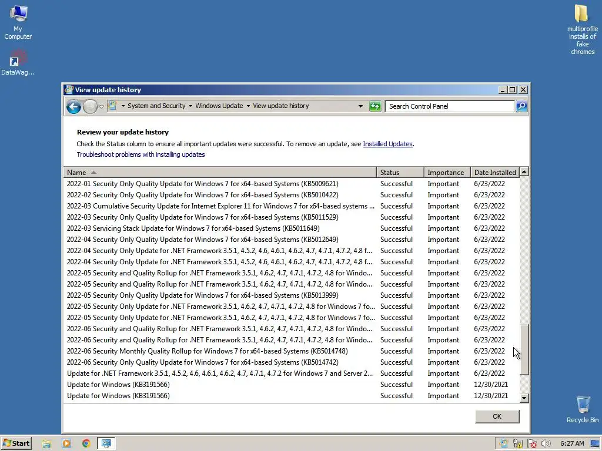The width and height of the screenshot is (602, 451).
Task: Click Successful status of KB5014742 row
Action: (x=396, y=362)
